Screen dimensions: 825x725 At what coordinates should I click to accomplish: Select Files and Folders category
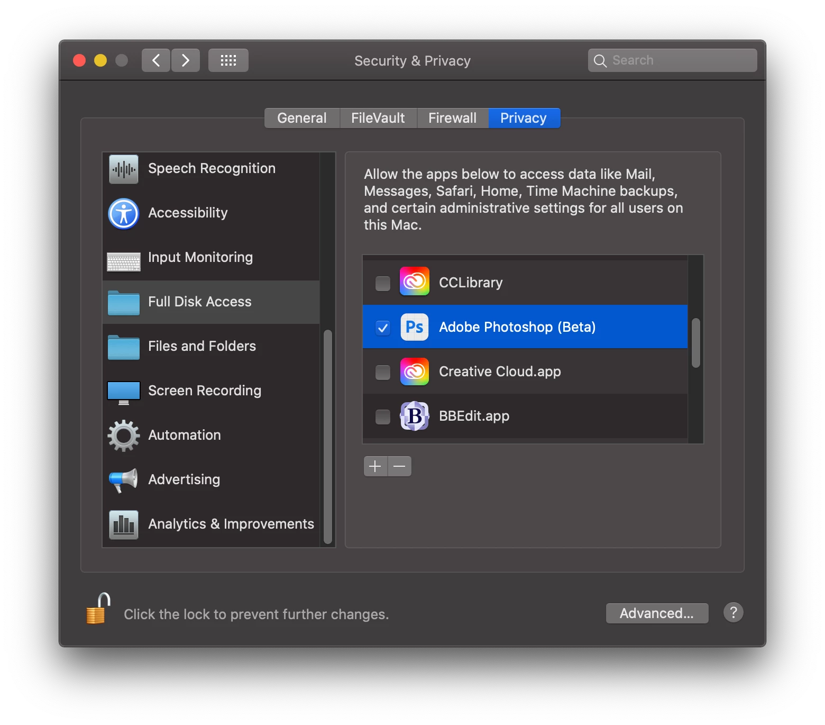[211, 347]
